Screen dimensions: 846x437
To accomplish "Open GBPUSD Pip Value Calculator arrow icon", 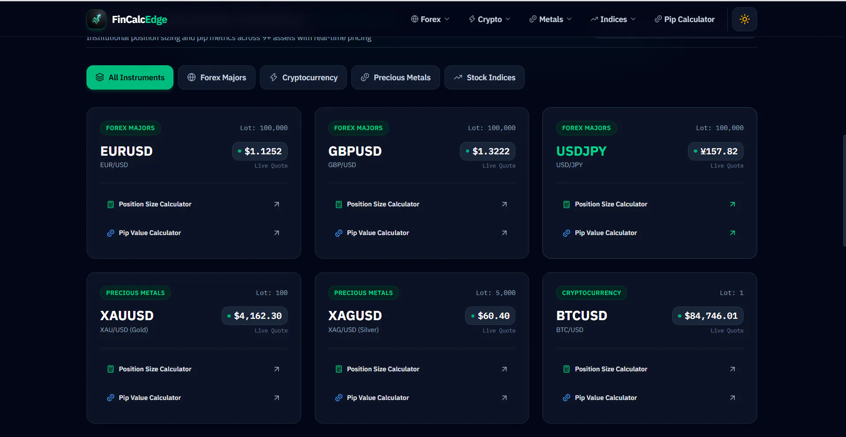I will (x=504, y=233).
